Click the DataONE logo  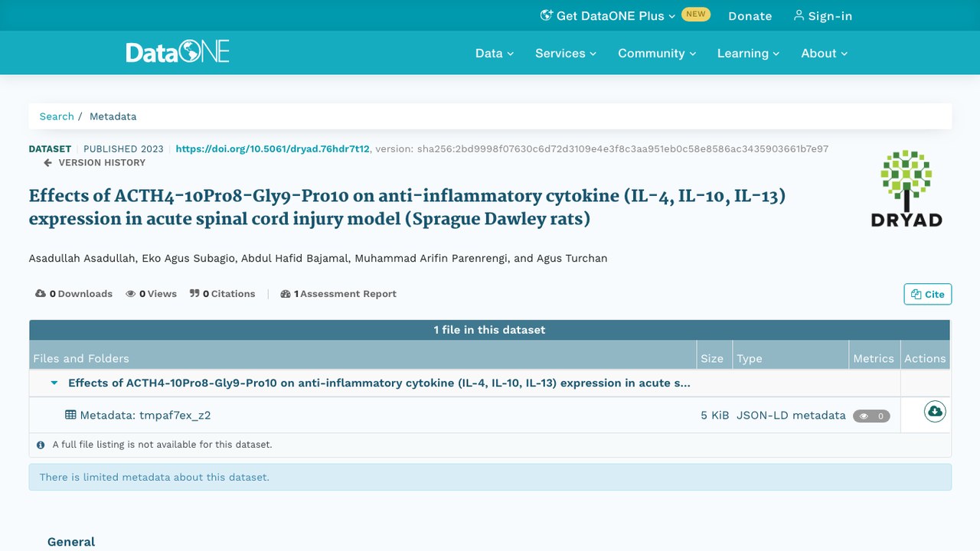pos(178,53)
